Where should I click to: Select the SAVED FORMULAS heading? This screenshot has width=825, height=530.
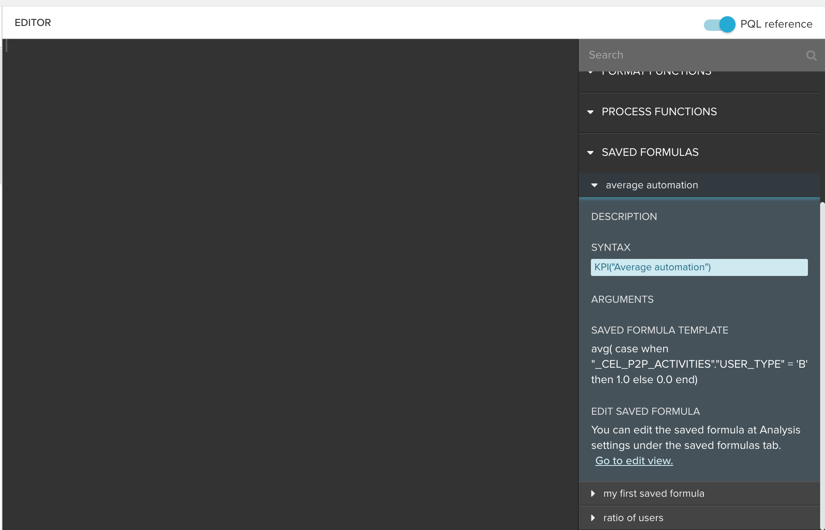click(650, 153)
